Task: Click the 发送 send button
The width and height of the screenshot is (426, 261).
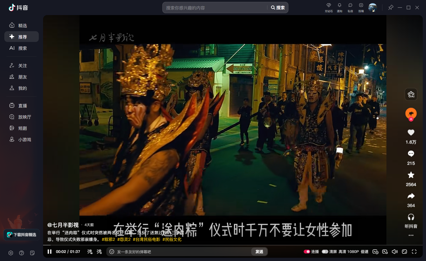Action: (x=259, y=252)
